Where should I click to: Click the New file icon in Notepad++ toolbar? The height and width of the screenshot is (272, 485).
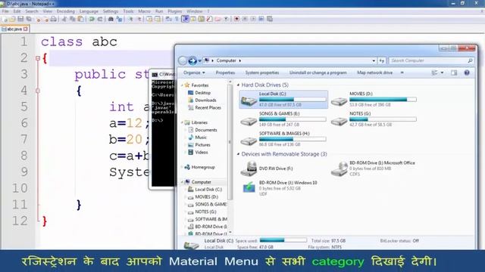(5, 19)
